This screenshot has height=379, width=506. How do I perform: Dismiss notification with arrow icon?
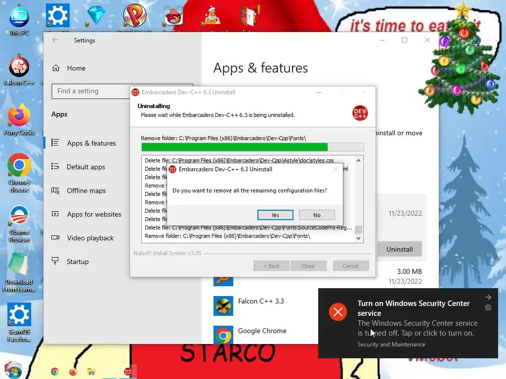[x=488, y=297]
